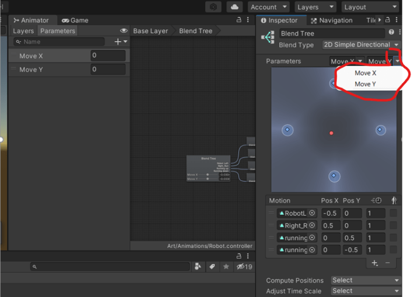Open Animator window options menu
Image resolution: width=412 pixels, height=297 pixels.
pos(248,20)
